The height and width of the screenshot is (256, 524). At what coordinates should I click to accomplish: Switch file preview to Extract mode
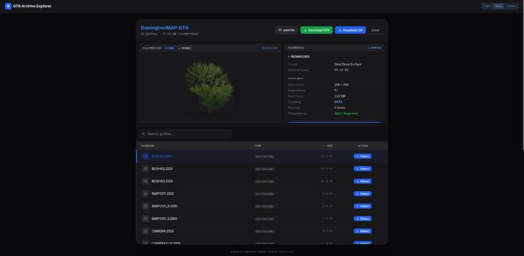tap(185, 48)
